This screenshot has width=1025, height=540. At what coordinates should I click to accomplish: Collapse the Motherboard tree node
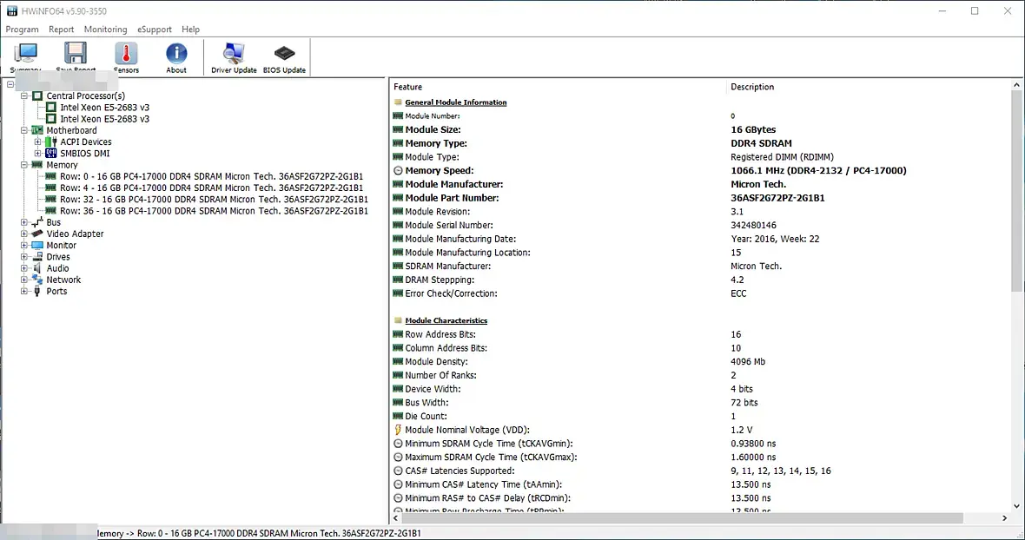(24, 130)
